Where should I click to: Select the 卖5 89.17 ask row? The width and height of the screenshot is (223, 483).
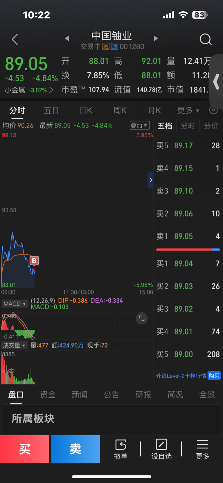188,146
